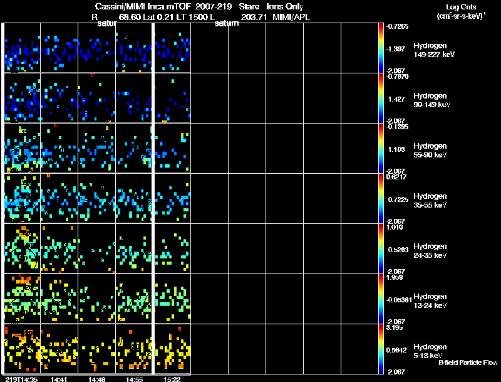This screenshot has height=382, width=501.
Task: Select the Hydrogen 55-90 keV label
Action: tap(430, 151)
